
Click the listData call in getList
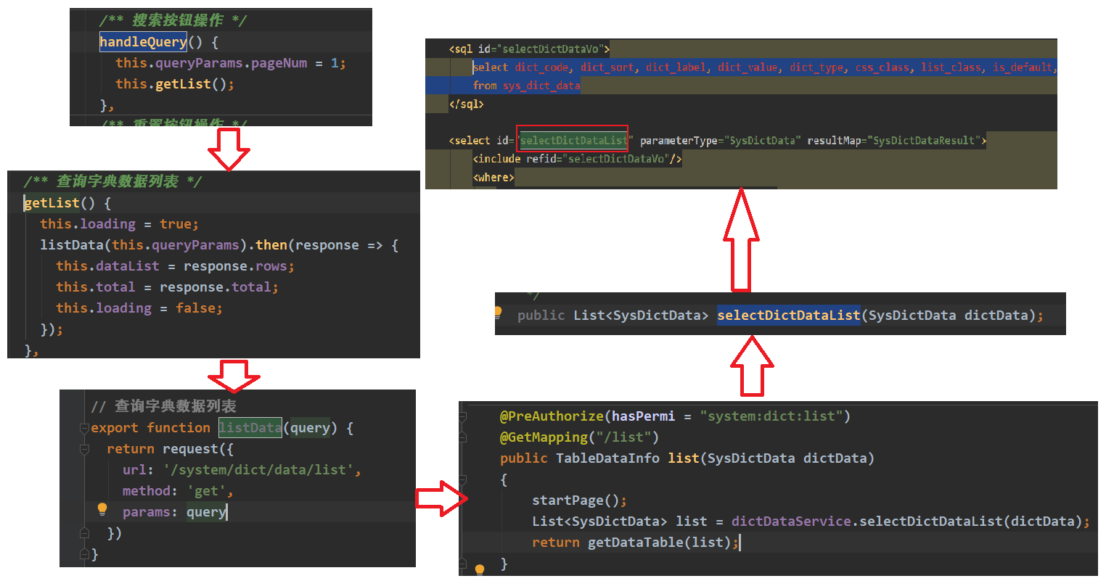pyautogui.click(x=72, y=245)
